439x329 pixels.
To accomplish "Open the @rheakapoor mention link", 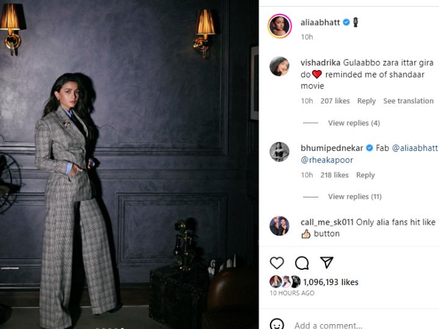I will coord(327,160).
